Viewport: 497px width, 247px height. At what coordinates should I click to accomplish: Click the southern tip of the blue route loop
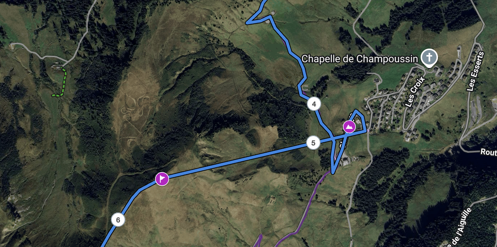[333, 172]
